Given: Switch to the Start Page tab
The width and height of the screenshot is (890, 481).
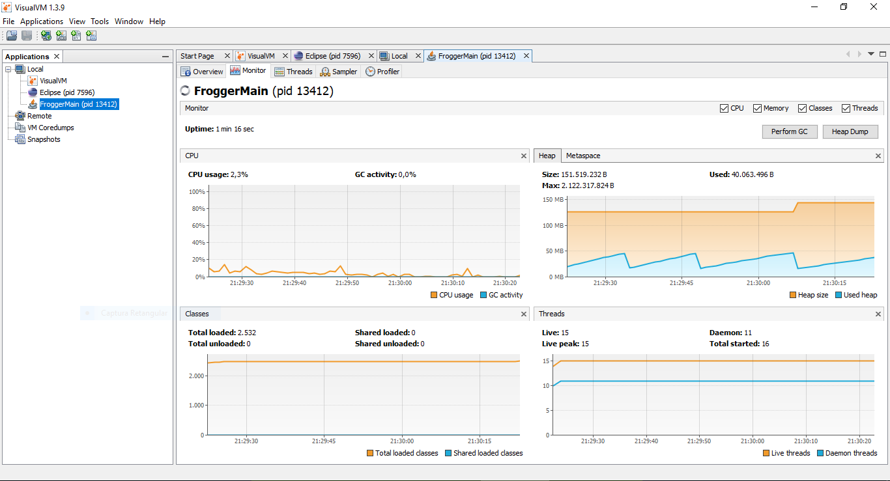Looking at the screenshot, I should pyautogui.click(x=197, y=56).
